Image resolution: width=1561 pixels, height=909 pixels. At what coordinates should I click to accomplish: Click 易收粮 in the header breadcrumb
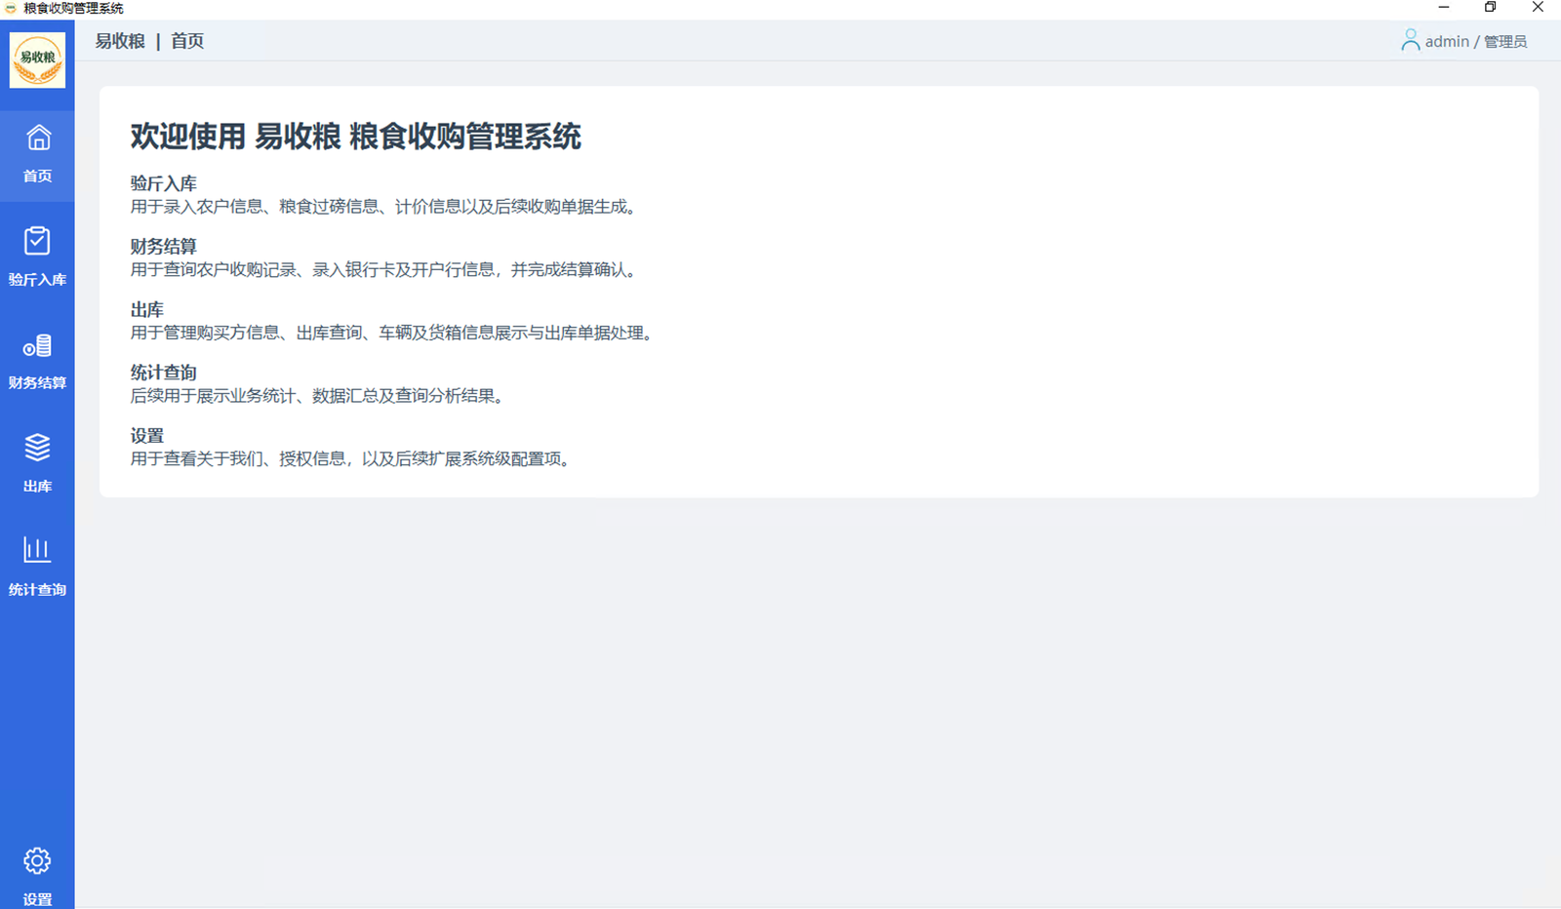[120, 41]
